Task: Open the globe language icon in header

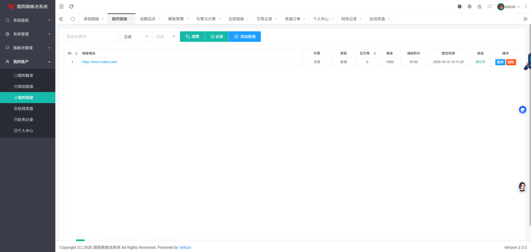Action: click(x=469, y=6)
